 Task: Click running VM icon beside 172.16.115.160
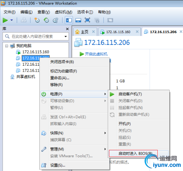18,52
